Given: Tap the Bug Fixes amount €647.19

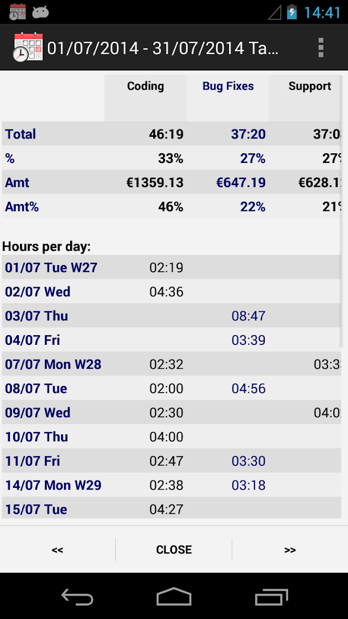Looking at the screenshot, I should pyautogui.click(x=240, y=183).
